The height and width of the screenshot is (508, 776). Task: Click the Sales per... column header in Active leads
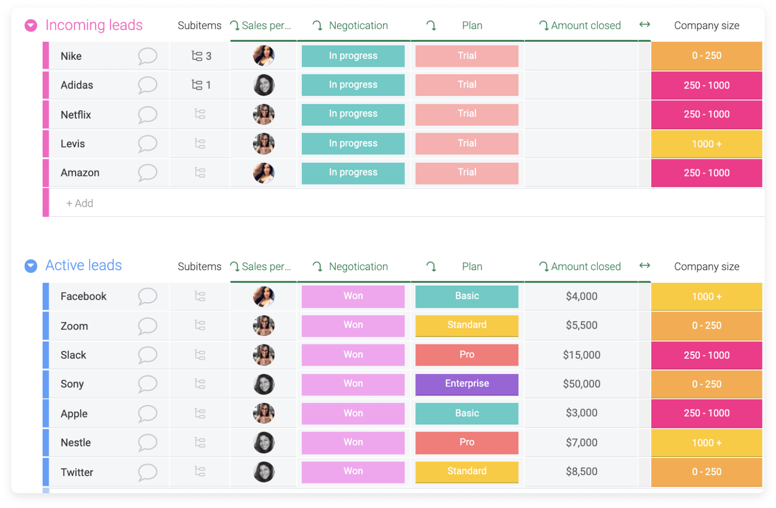click(x=266, y=267)
